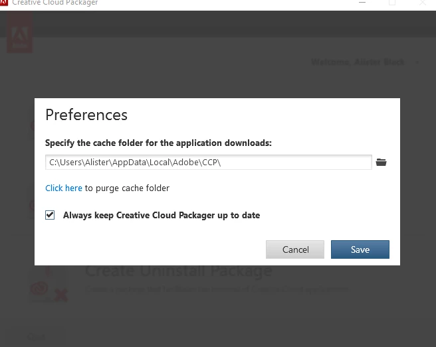Cancel the Preferences dialog
This screenshot has height=347, width=436.
[295, 249]
